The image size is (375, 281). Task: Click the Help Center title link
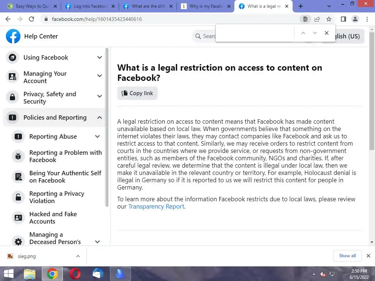click(x=41, y=36)
